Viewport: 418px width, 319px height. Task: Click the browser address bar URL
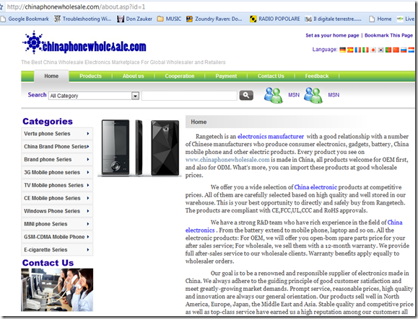pyautogui.click(x=76, y=7)
